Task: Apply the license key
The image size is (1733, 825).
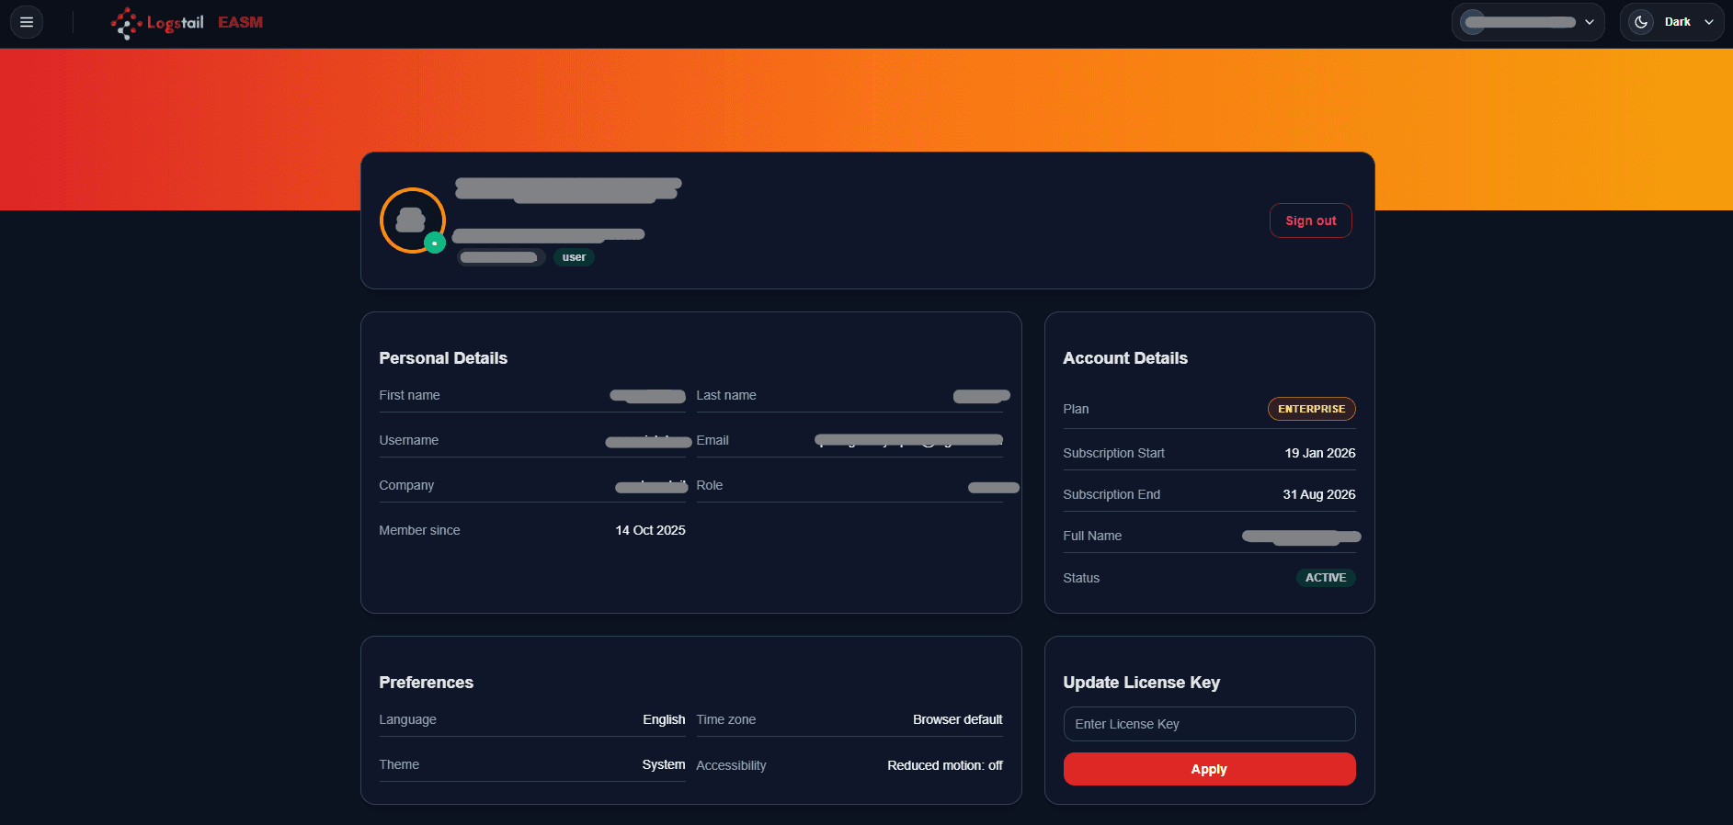Action: pyautogui.click(x=1209, y=769)
